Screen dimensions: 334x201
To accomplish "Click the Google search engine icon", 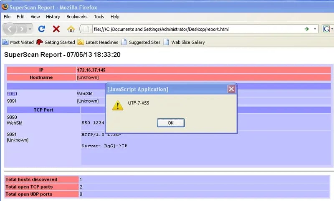I will 326,29.
